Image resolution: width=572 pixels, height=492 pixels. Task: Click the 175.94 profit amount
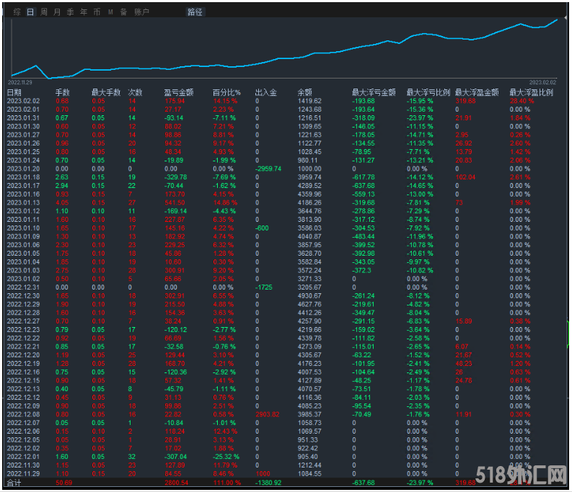click(x=175, y=101)
